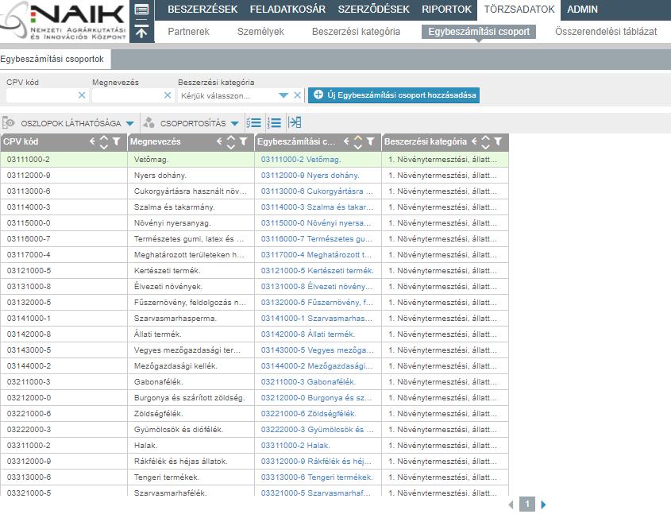Switch to Összerendelési táblázat submenu
The image size is (671, 514).
[606, 32]
